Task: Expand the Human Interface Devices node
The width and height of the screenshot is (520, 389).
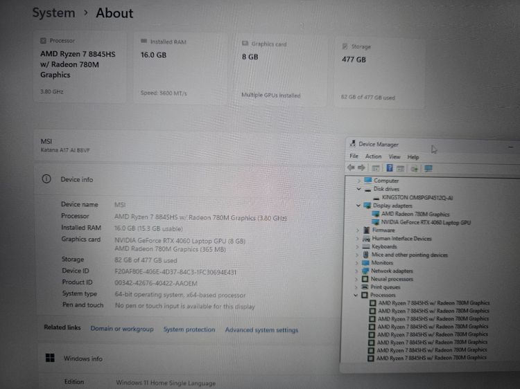Action: pos(357,238)
